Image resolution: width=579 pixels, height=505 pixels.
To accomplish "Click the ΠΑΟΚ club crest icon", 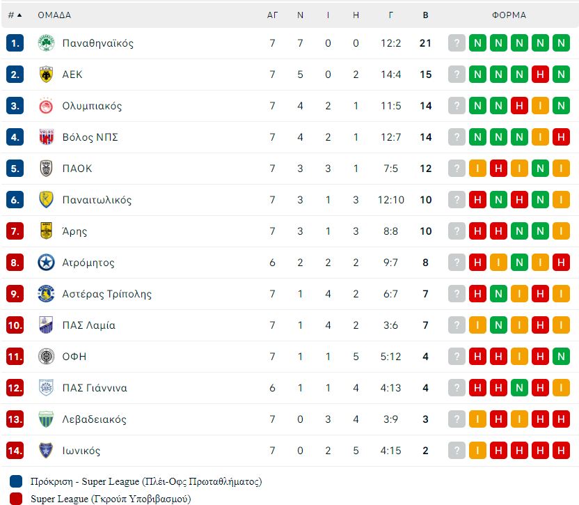I will coord(46,168).
